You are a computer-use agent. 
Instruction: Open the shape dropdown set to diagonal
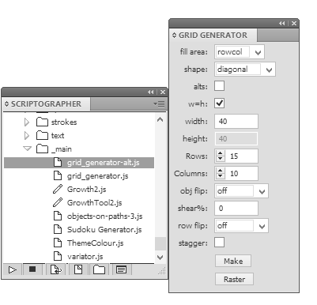pyautogui.click(x=245, y=70)
